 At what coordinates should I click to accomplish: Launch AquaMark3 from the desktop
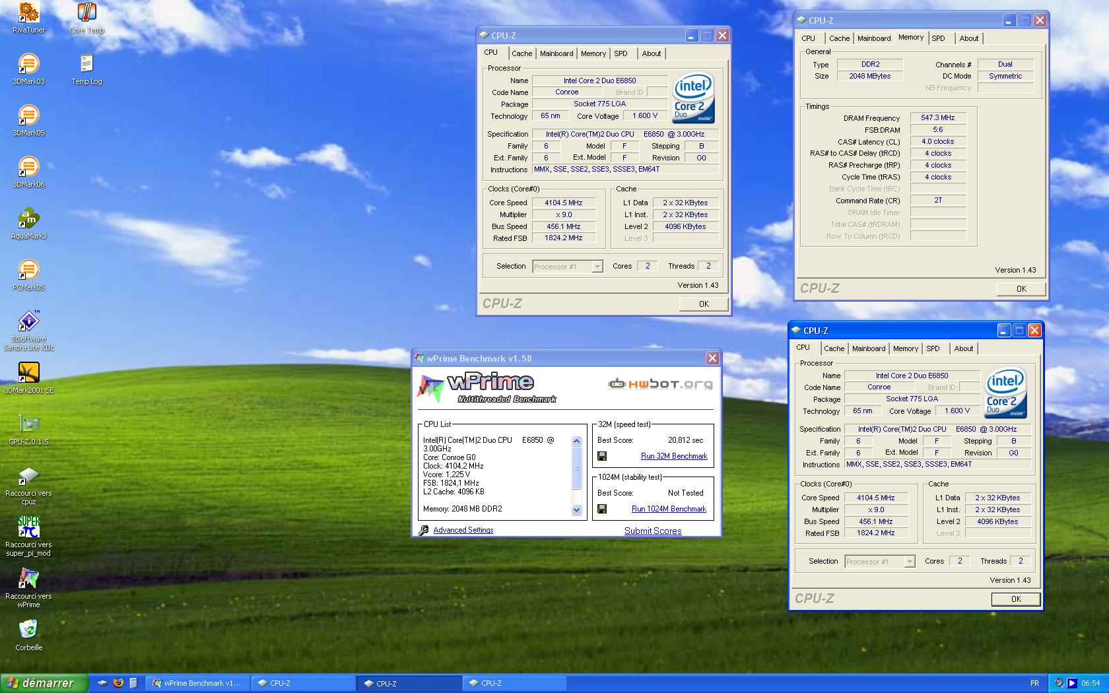point(28,224)
